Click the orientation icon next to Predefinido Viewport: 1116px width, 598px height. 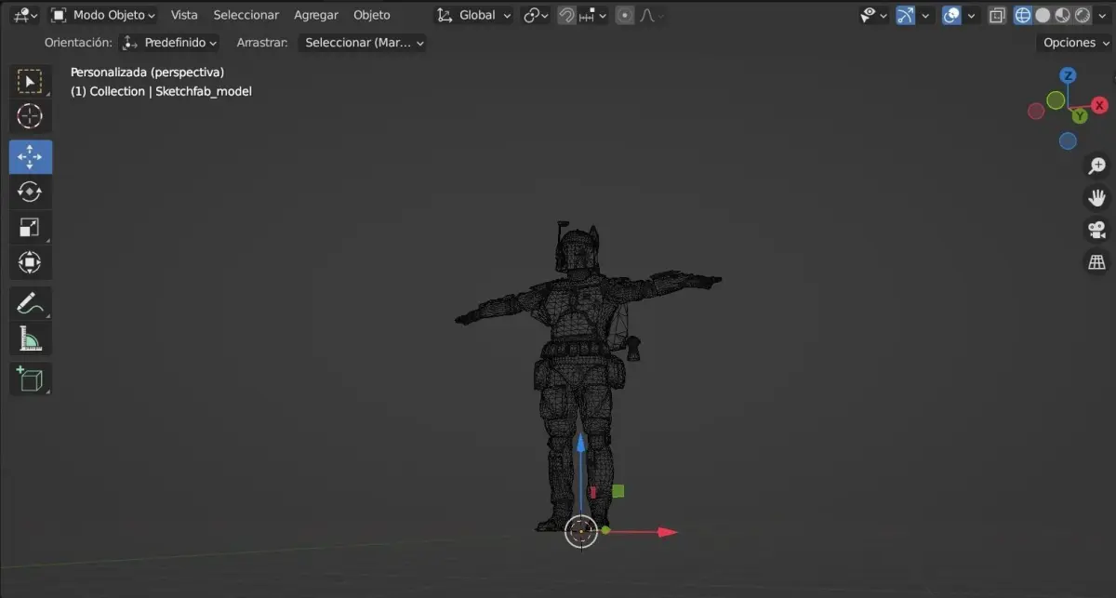pos(130,43)
